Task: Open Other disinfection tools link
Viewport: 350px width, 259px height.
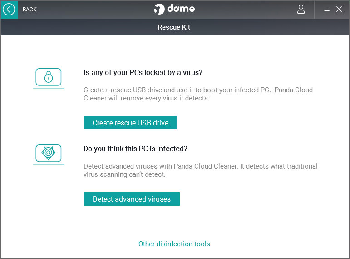Action: pyautogui.click(x=174, y=244)
